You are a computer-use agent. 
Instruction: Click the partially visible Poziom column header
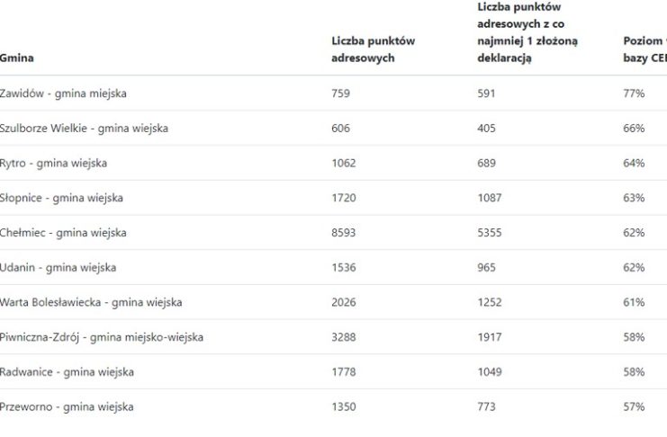pos(644,49)
